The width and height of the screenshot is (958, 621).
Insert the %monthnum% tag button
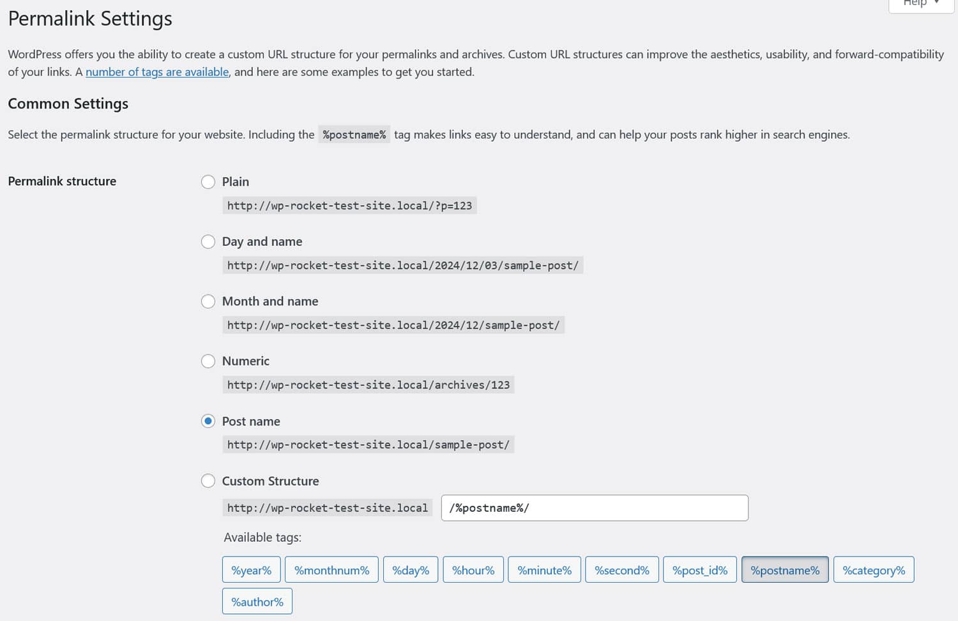click(x=331, y=570)
